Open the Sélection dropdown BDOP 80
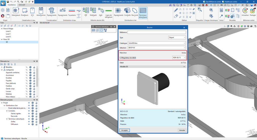The width and height of the screenshot is (257, 140). click(x=157, y=48)
